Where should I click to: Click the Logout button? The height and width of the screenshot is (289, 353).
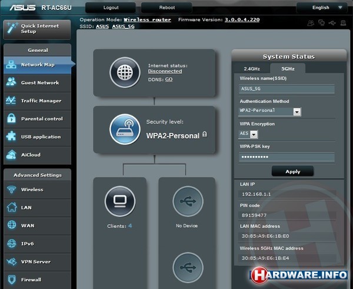(111, 8)
